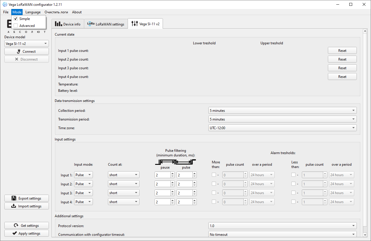Image resolution: width=371 pixels, height=241 pixels.
Task: Enable Input 4 Less than threshold checkbox
Action: pyautogui.click(x=293, y=202)
